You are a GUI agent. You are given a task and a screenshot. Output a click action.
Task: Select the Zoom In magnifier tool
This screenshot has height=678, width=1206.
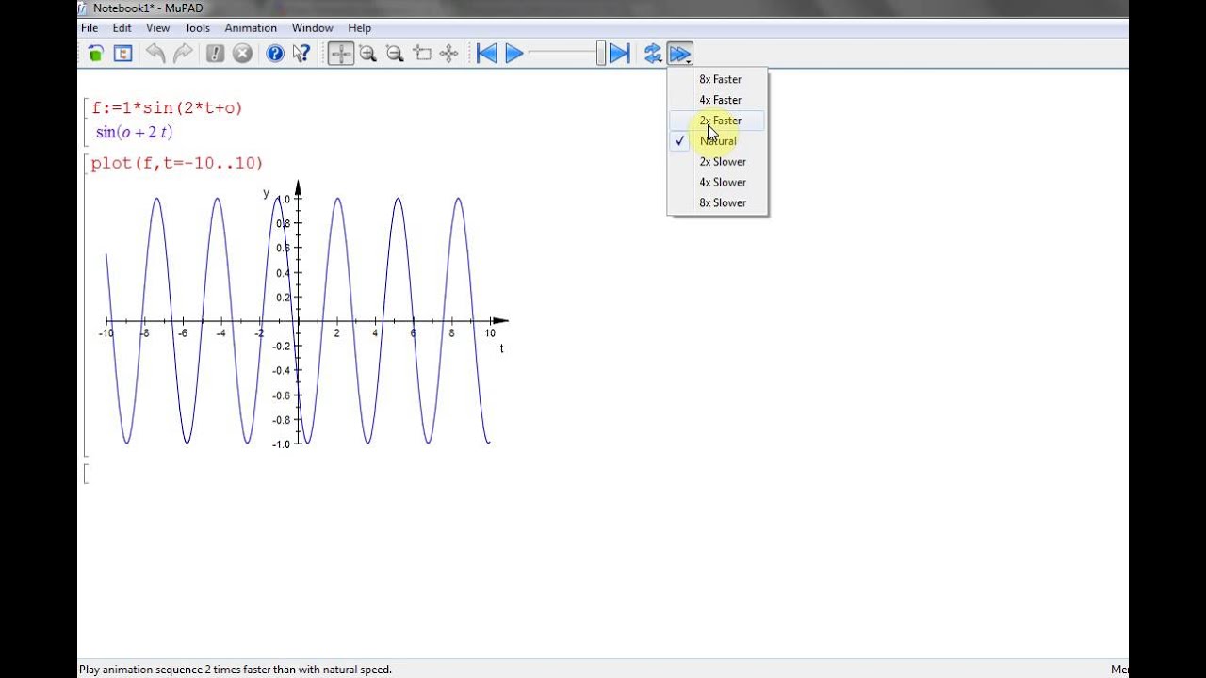pos(367,54)
